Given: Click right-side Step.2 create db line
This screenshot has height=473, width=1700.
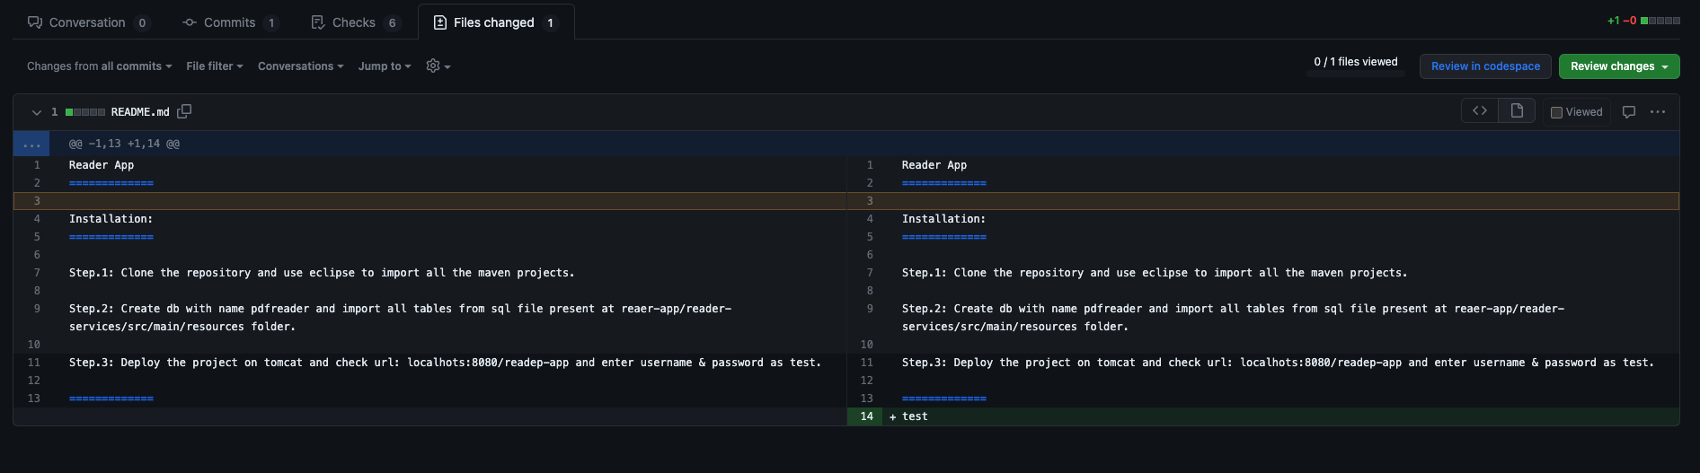Looking at the screenshot, I should pyautogui.click(x=1233, y=318).
